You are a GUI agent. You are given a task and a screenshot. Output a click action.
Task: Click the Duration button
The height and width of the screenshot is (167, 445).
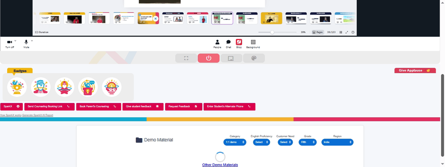point(42,32)
